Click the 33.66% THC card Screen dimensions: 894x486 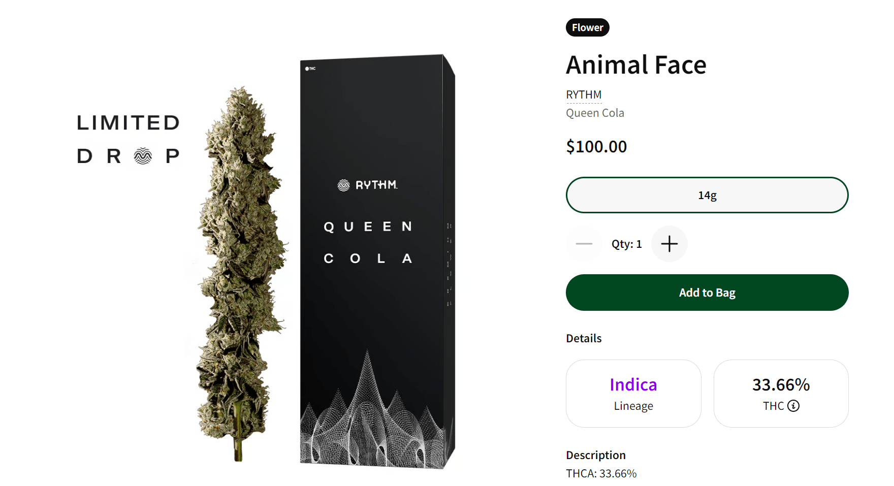(x=781, y=394)
